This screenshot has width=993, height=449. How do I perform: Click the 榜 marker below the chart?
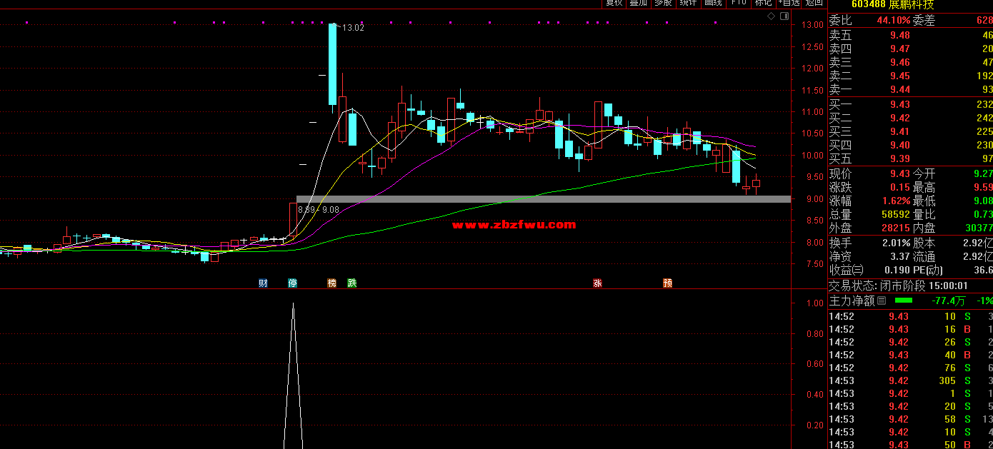[331, 283]
